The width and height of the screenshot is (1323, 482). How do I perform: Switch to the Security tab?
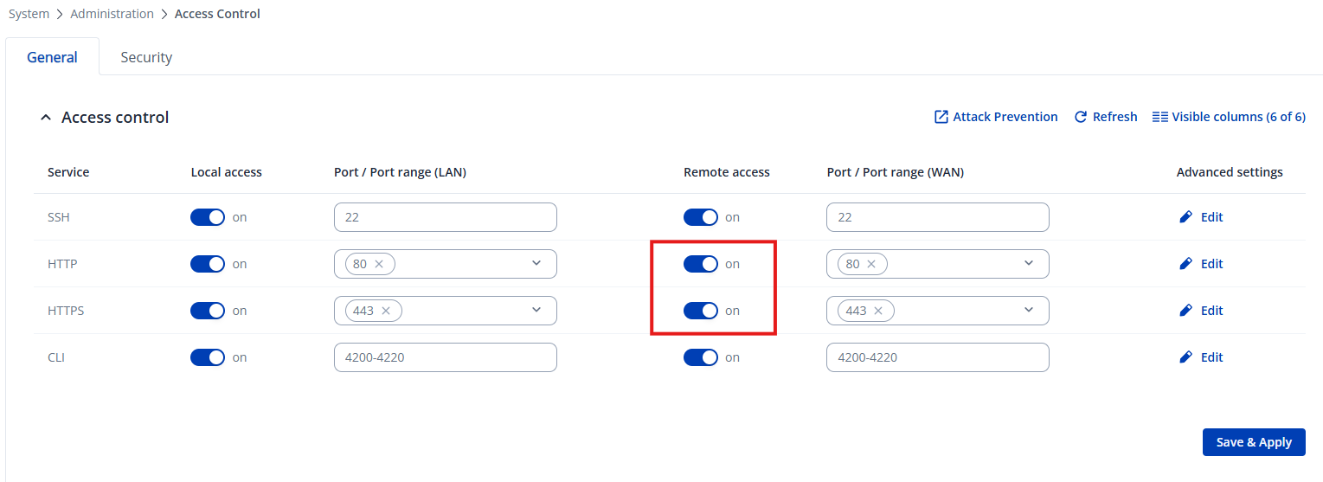pos(146,57)
